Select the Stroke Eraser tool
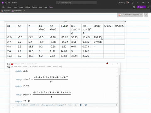The width and height of the screenshot is (151, 113). tap(17, 11)
